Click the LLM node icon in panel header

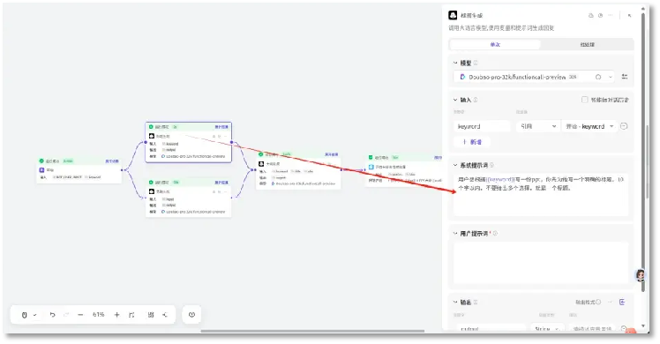tap(453, 15)
